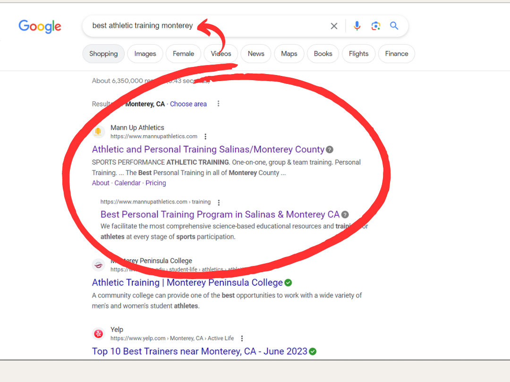The image size is (510, 382).
Task: Switch to the Videos filter
Action: coord(221,54)
